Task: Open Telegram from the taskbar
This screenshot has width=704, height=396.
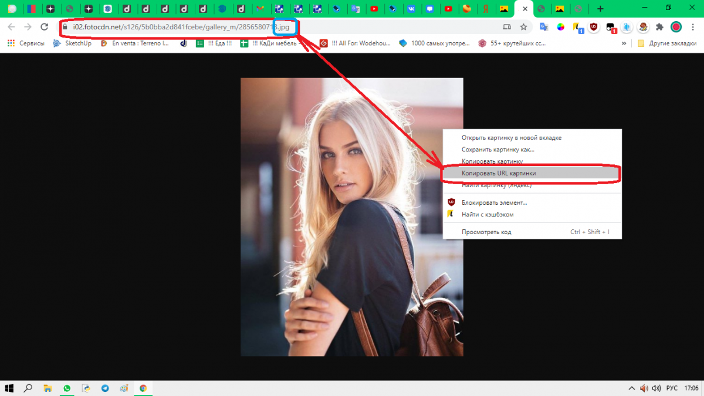Action: tap(105, 388)
